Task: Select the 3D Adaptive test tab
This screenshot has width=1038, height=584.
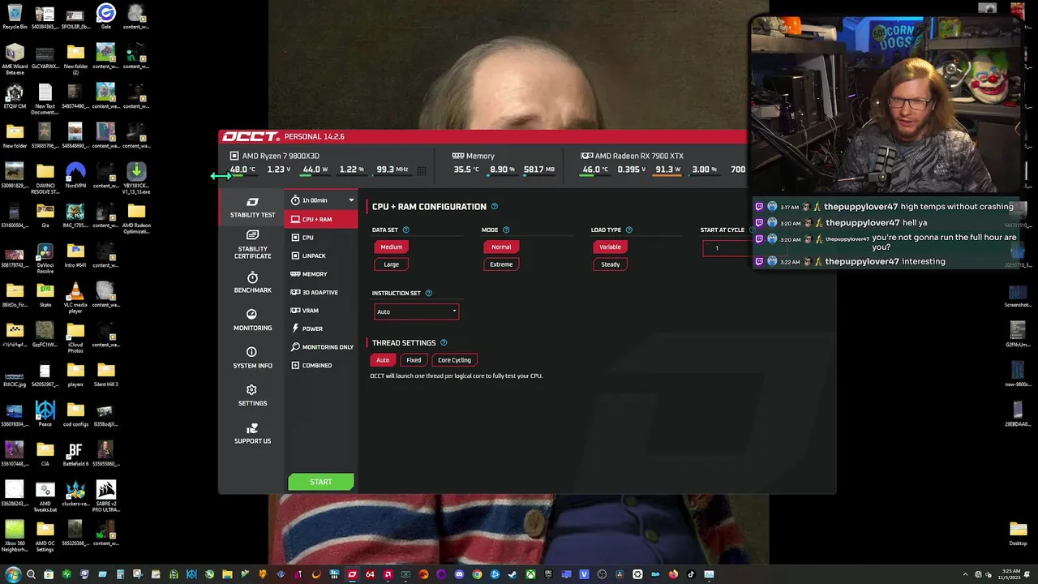Action: click(320, 292)
